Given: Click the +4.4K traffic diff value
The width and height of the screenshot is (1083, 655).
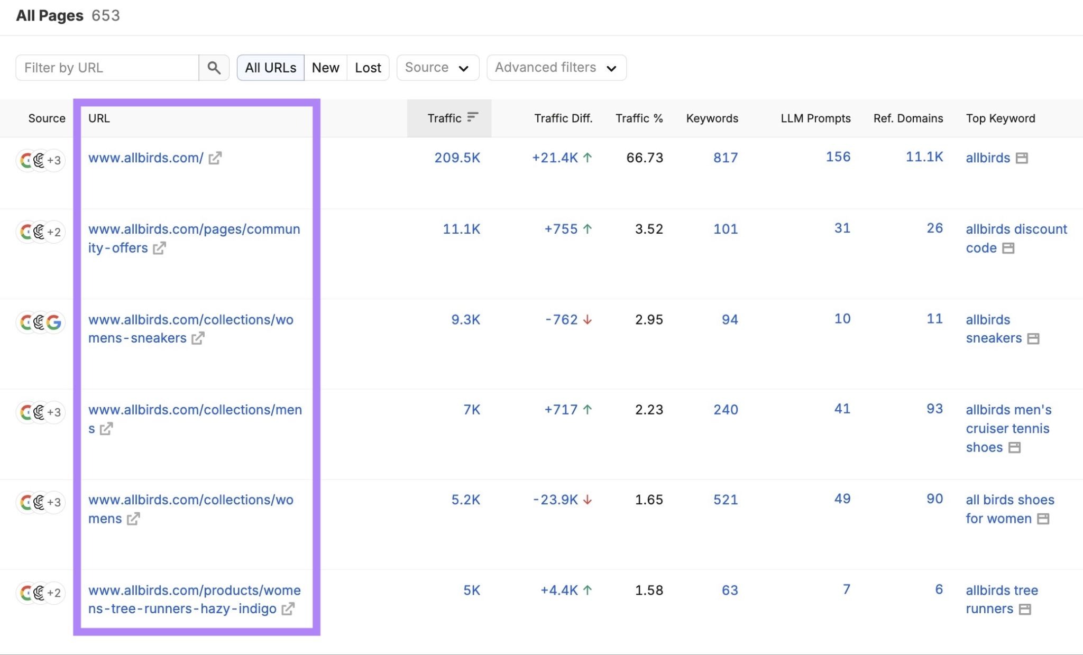Looking at the screenshot, I should (559, 590).
